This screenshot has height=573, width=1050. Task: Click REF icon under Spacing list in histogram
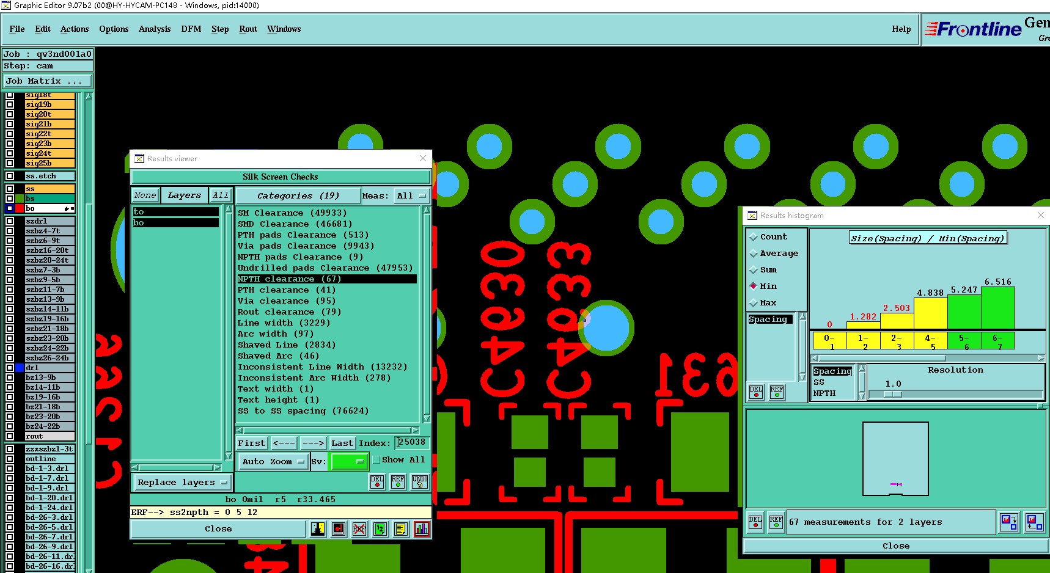pyautogui.click(x=777, y=392)
